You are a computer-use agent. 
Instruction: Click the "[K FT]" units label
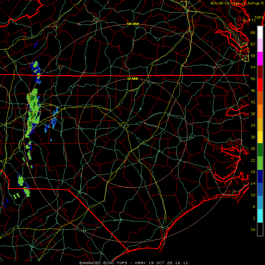click(249, 20)
